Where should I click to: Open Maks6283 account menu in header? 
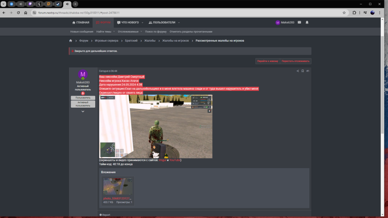pyautogui.click(x=285, y=23)
